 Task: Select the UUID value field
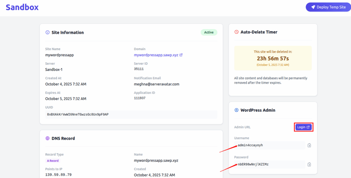point(131,114)
